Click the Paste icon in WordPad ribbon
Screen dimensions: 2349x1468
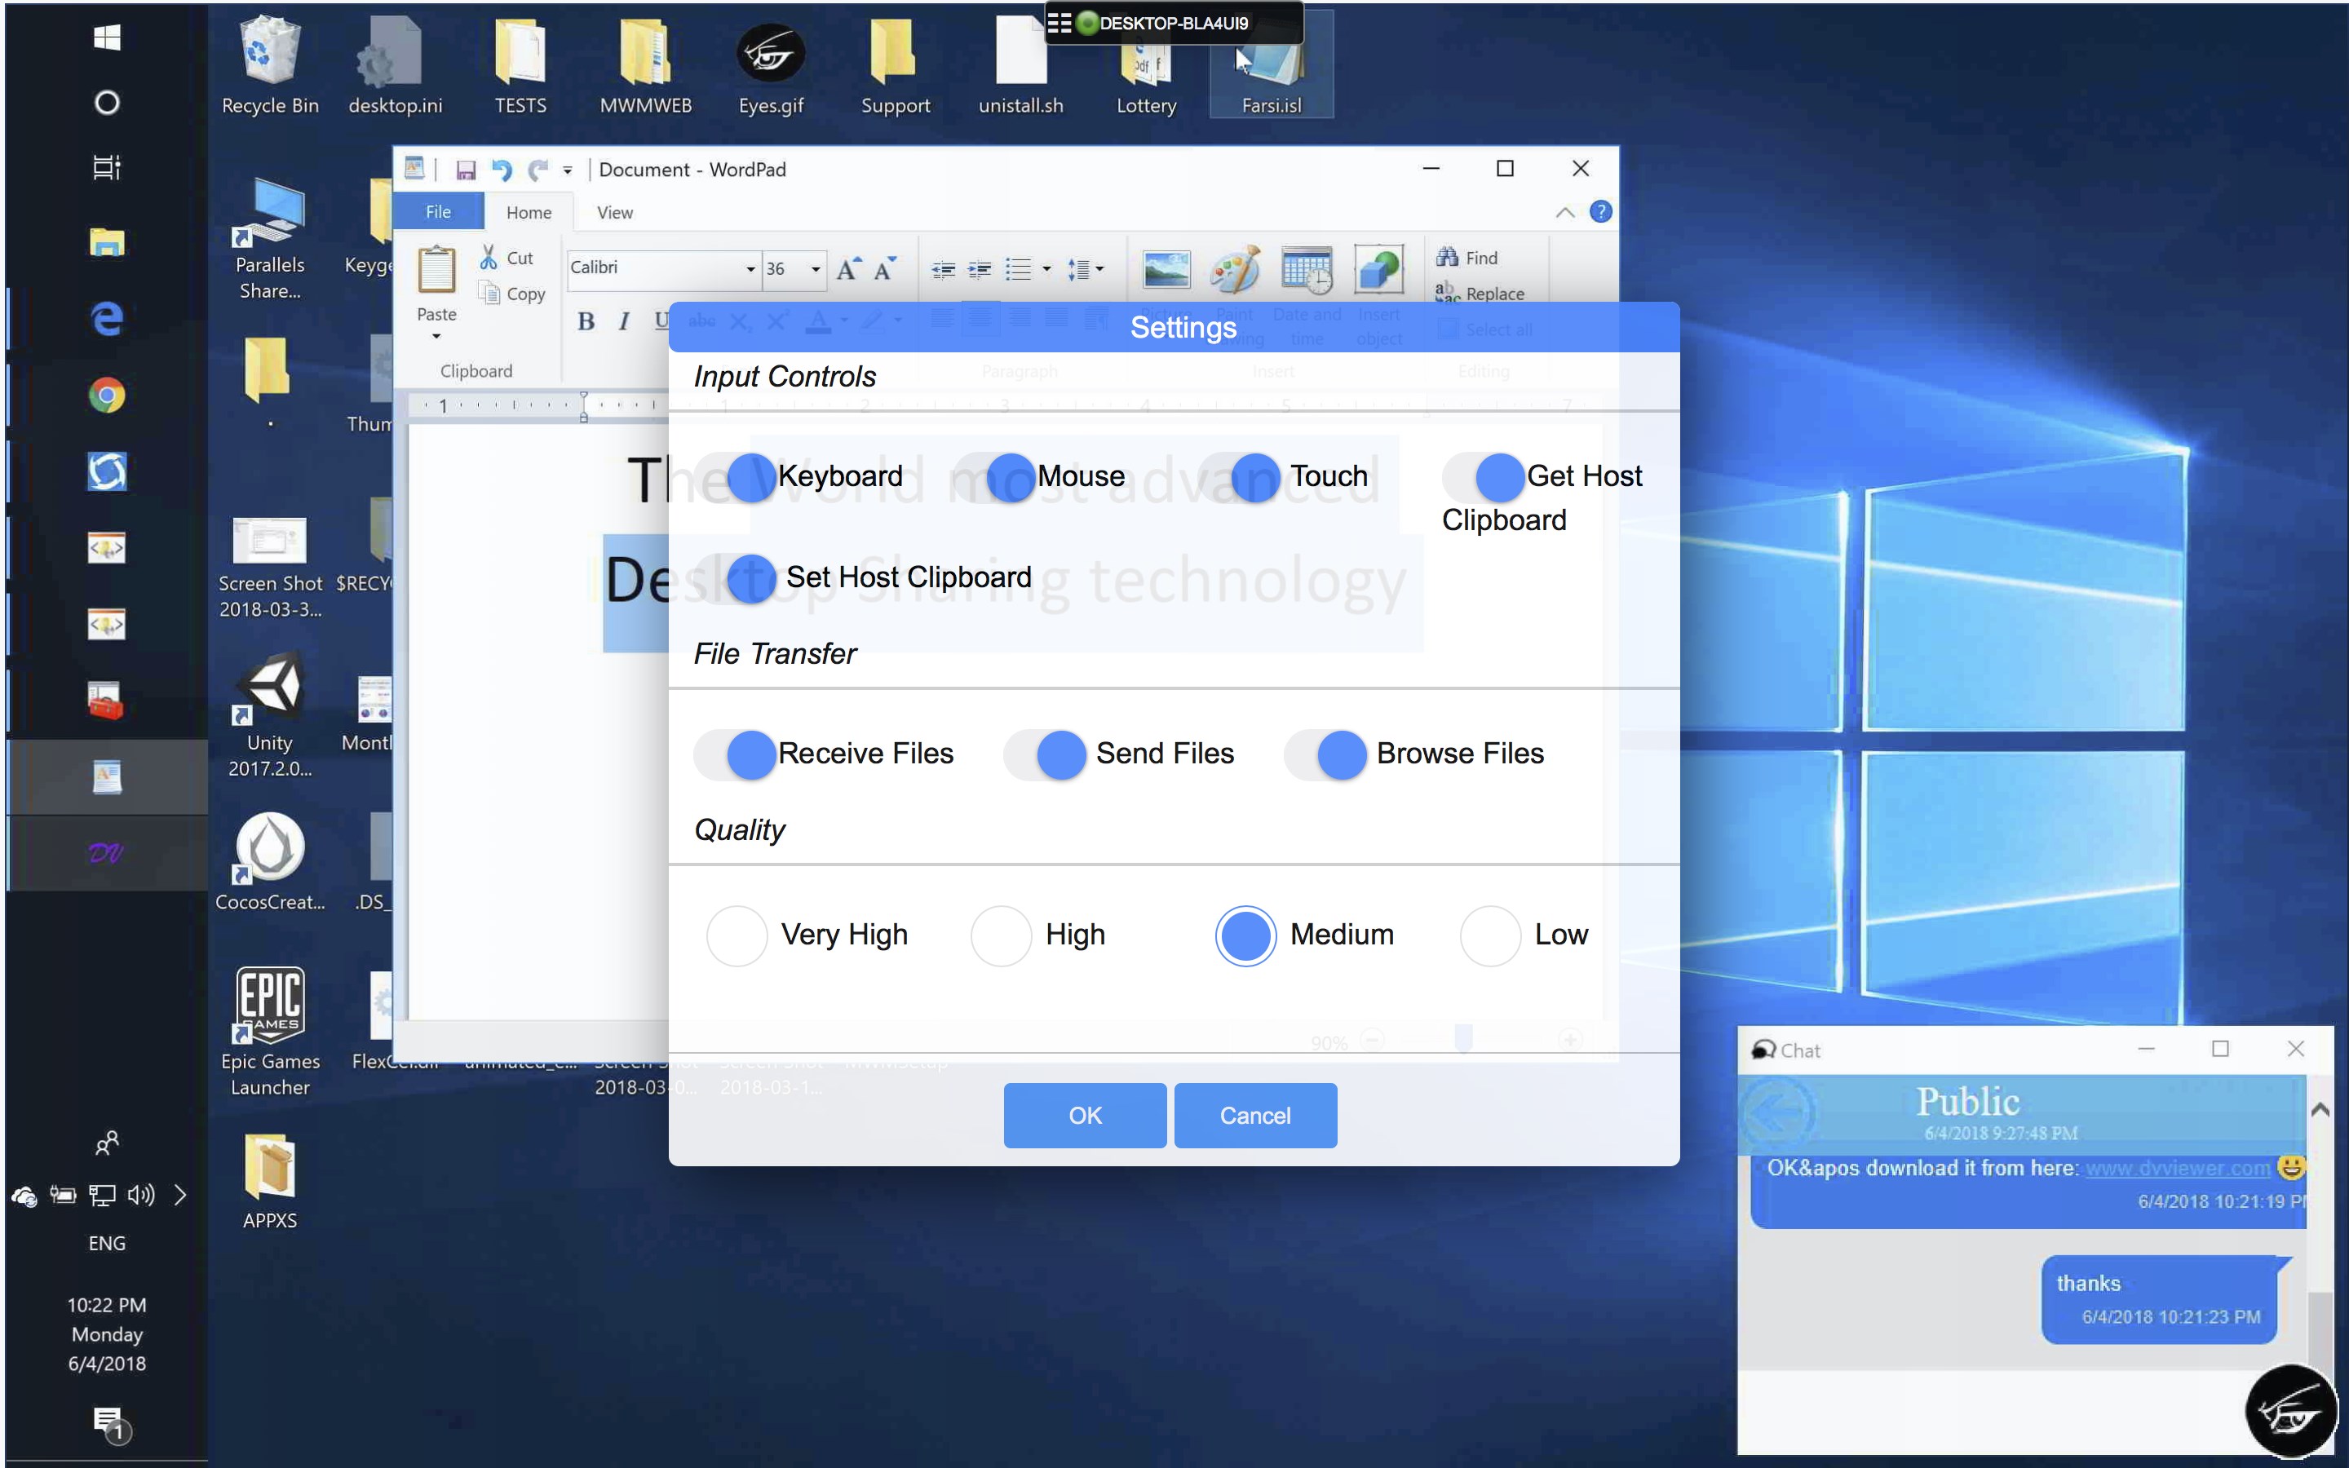pos(436,270)
